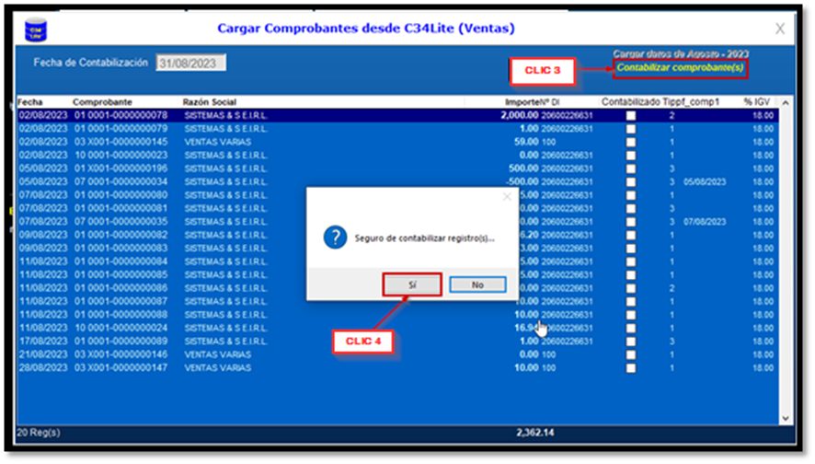Tick Contabilizado box for comprobante 0001-0000000089

[631, 341]
